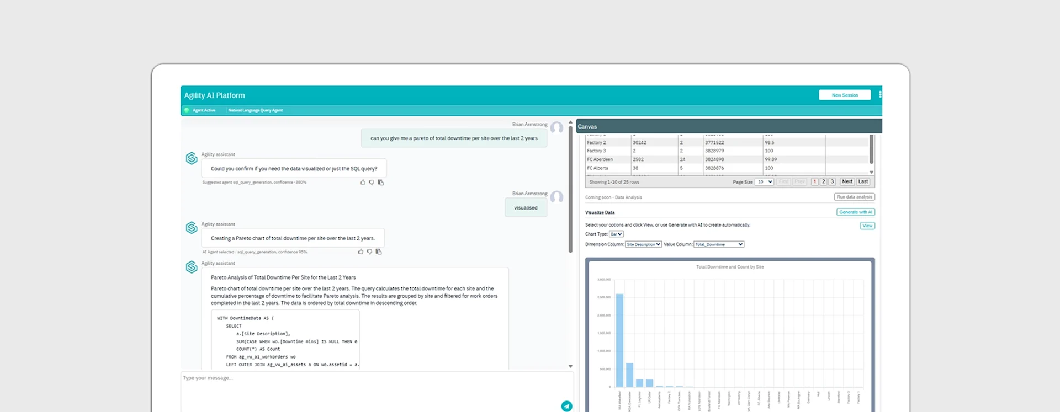The image size is (1060, 412).
Task: Click the View chart button
Action: [867, 226]
